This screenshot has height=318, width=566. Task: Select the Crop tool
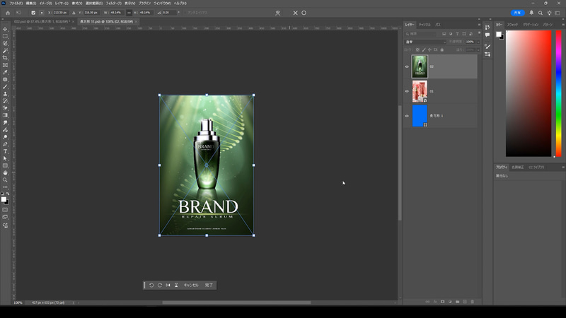pos(5,57)
